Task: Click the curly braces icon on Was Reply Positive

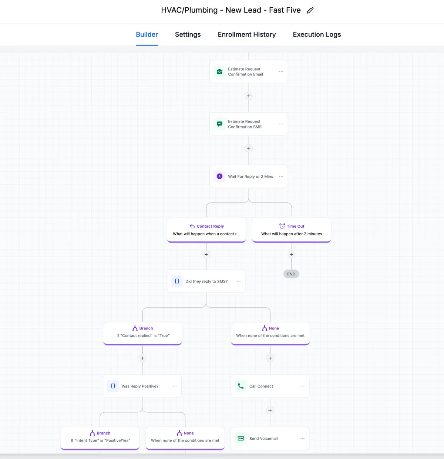Action: (x=113, y=386)
